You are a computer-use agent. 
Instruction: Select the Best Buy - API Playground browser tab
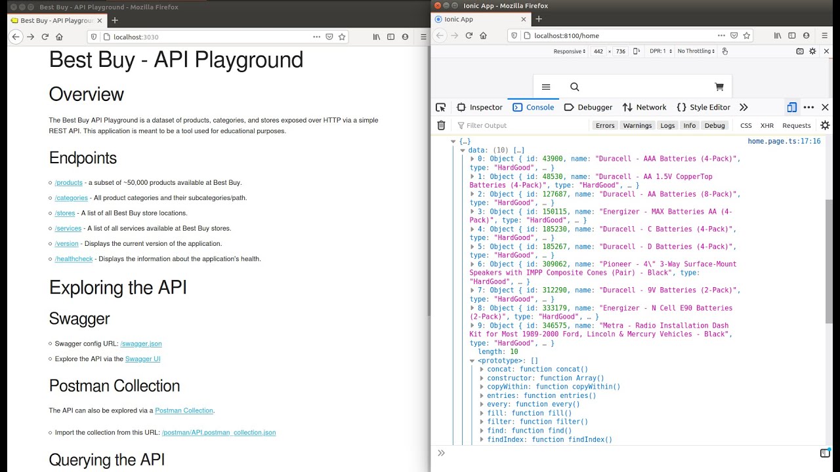[x=55, y=20]
